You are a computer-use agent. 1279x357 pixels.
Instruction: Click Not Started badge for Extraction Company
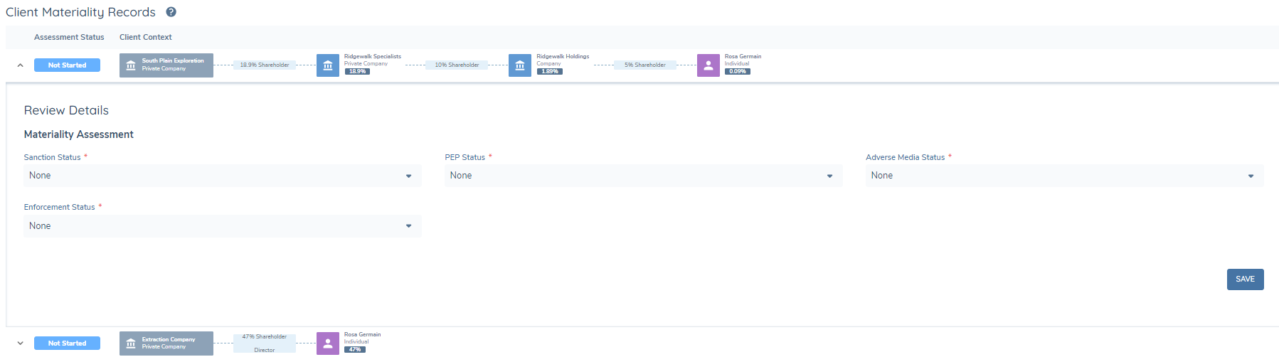click(67, 343)
